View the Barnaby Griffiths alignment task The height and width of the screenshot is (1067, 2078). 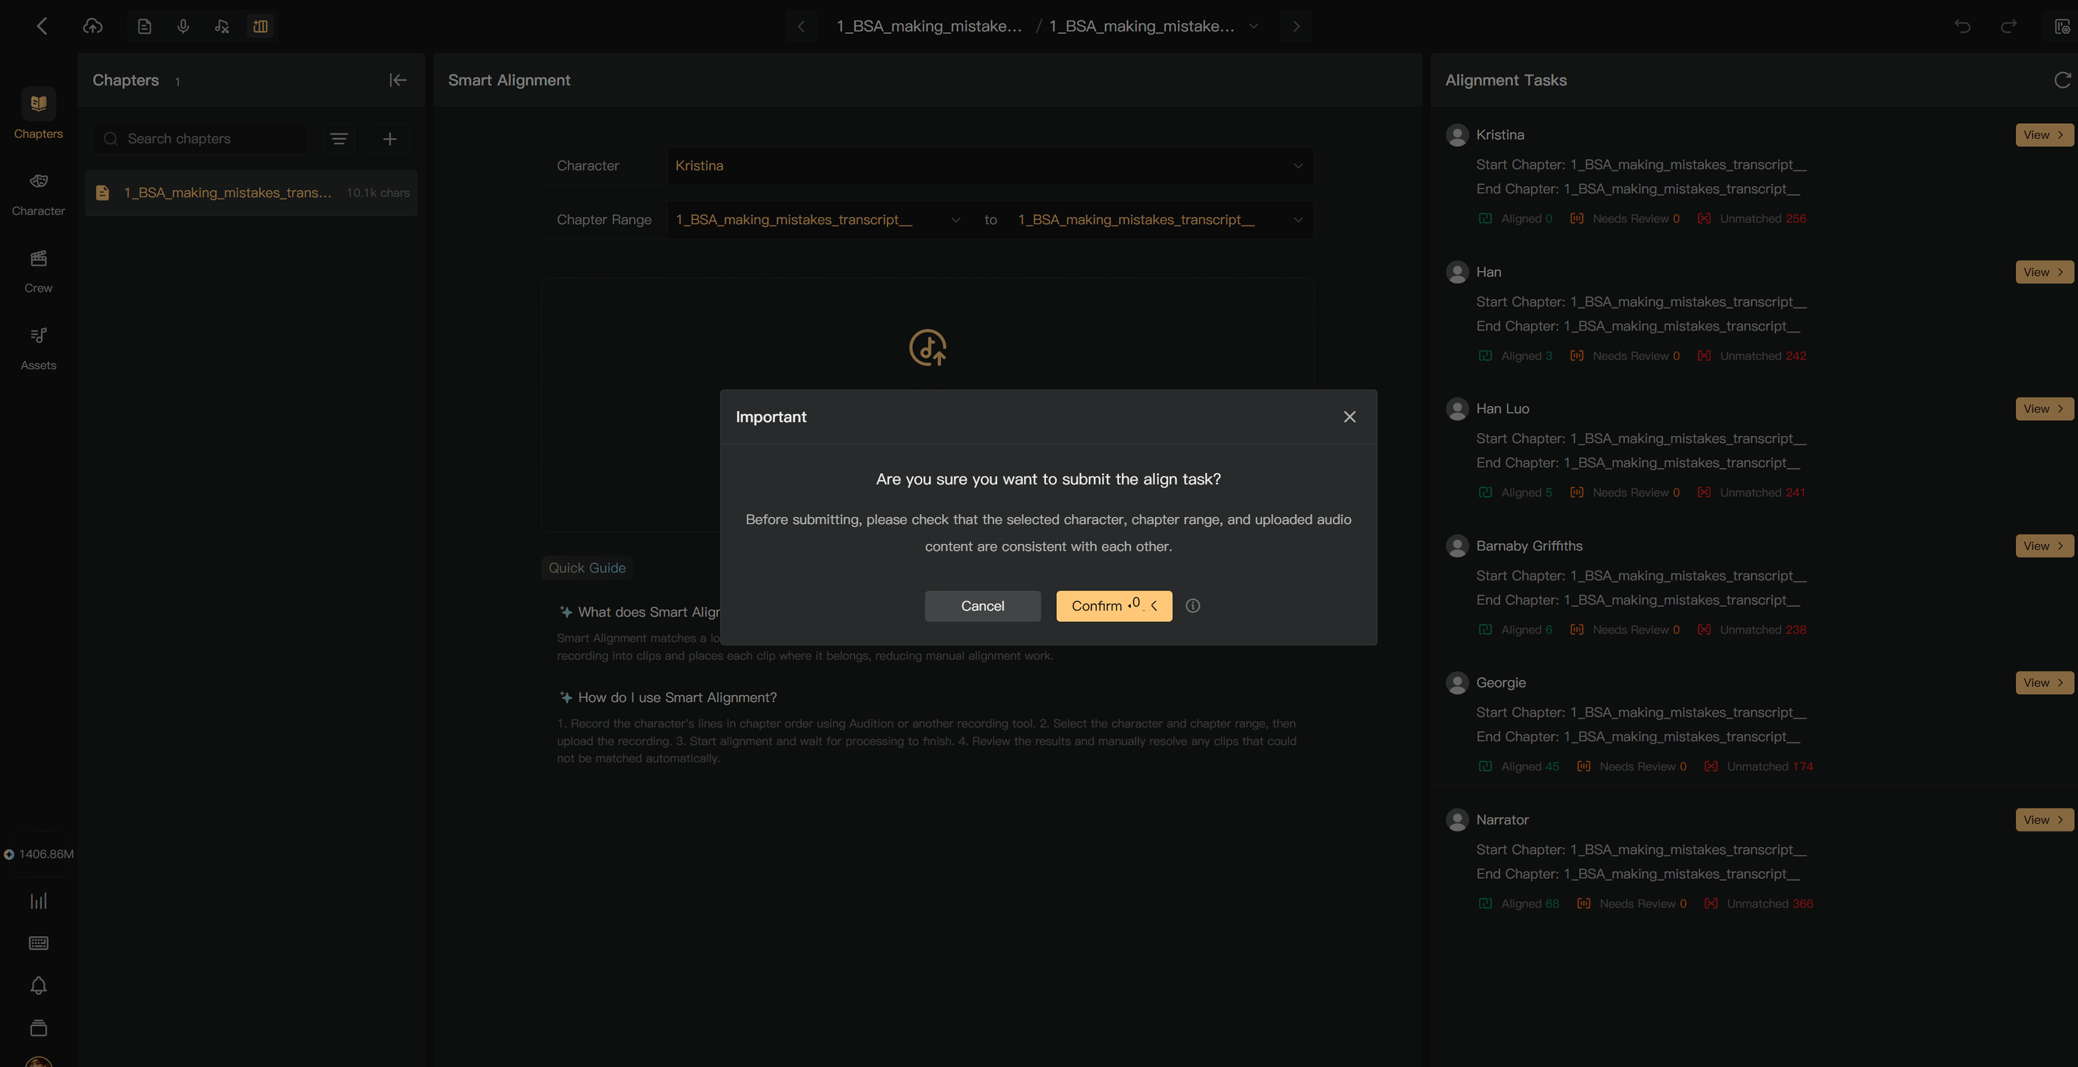pyautogui.click(x=2044, y=546)
